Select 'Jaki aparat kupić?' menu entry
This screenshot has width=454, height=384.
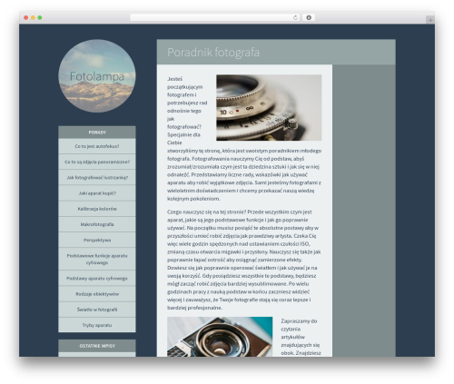click(97, 193)
